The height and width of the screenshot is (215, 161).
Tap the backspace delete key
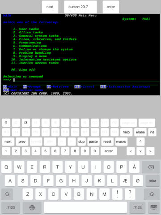click(151, 167)
